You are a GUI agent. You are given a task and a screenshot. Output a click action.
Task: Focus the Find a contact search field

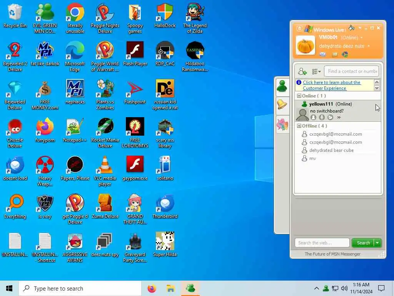(352, 71)
